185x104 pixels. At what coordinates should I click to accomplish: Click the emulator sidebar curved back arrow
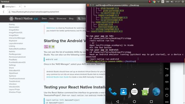[167, 69]
